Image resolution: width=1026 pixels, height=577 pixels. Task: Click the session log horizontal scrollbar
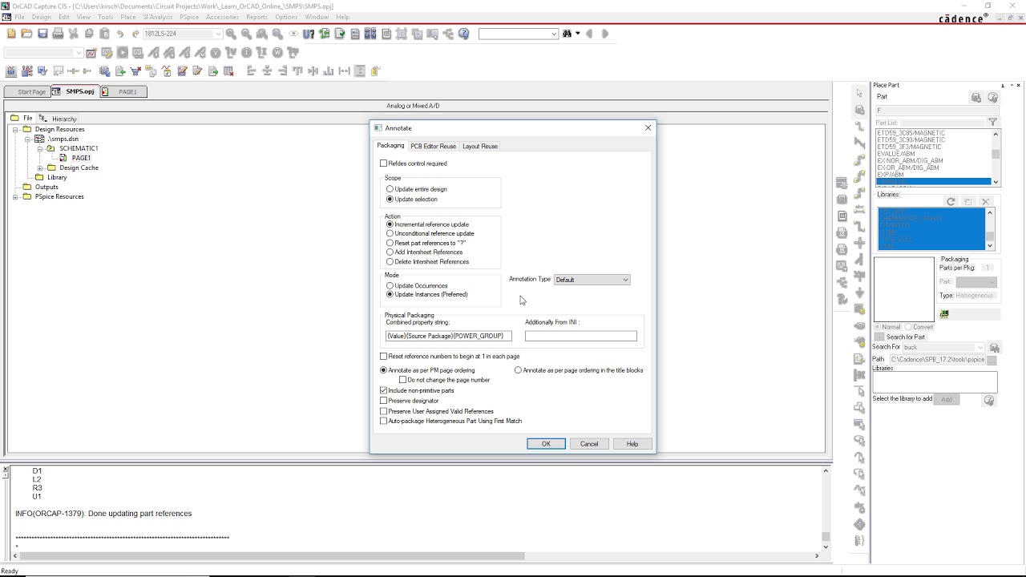(x=415, y=555)
